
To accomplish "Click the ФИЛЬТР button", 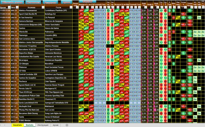I will click(x=88, y=1).
